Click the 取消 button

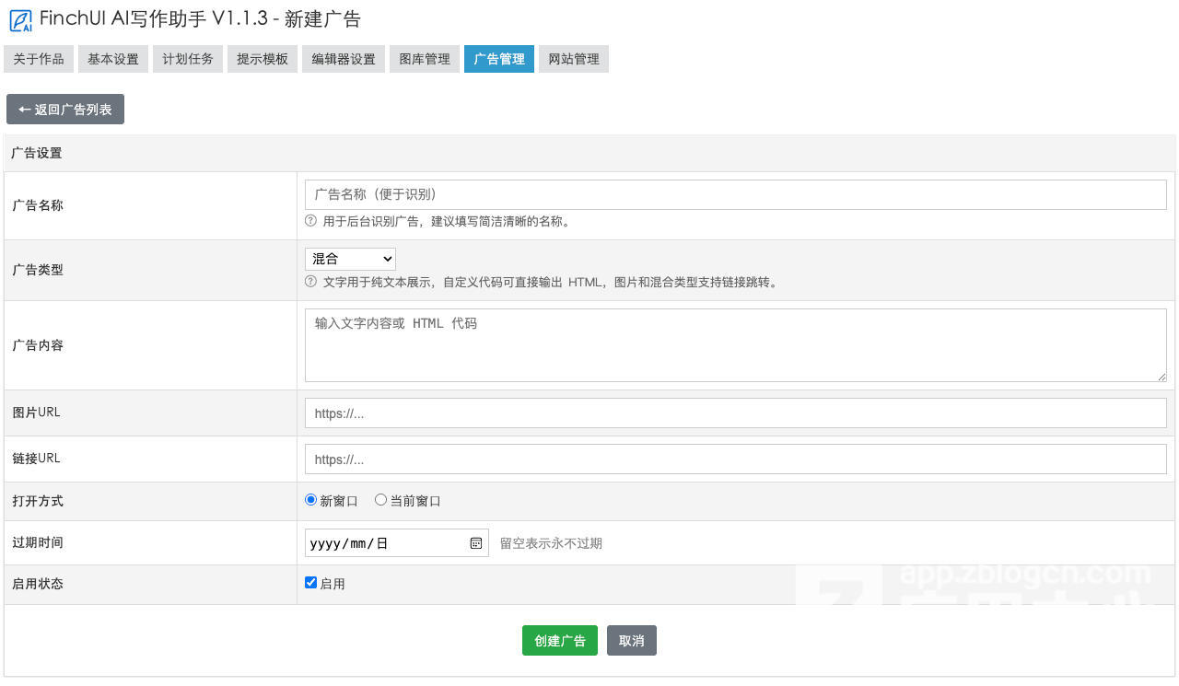631,640
